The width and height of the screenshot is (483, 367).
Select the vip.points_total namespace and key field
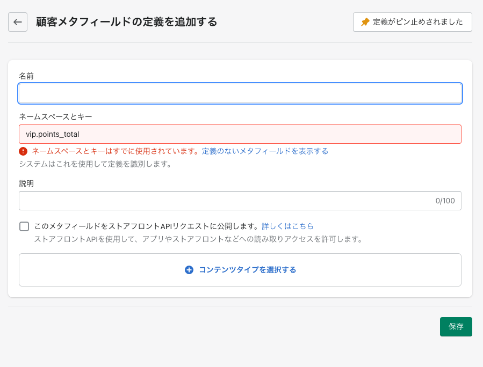[240, 134]
